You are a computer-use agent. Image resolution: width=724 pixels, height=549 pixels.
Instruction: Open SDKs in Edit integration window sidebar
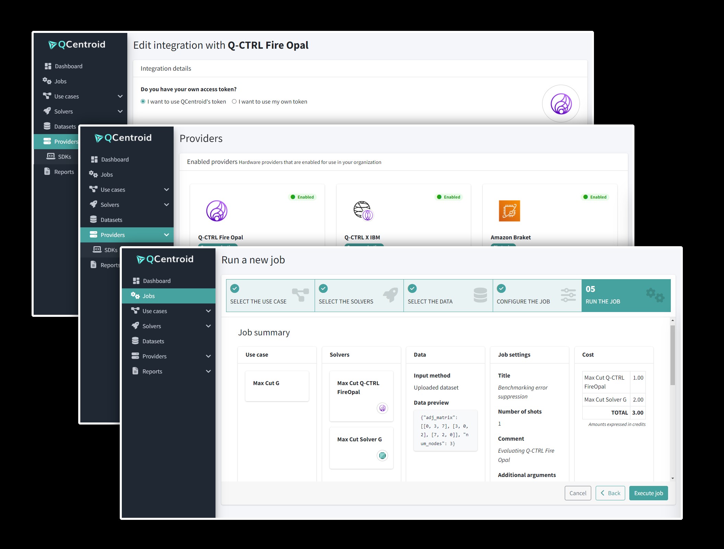(x=58, y=157)
